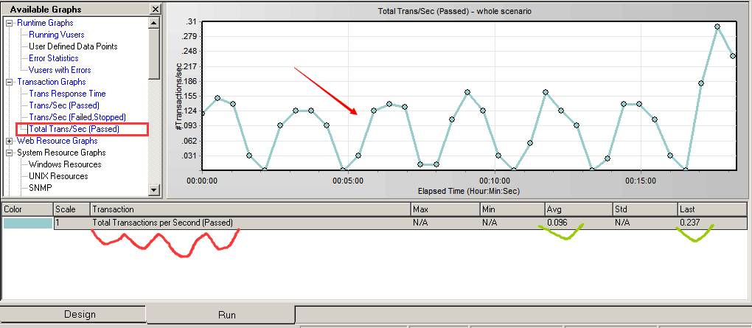Sort legend by Color column header
The width and height of the screenshot is (752, 328).
pyautogui.click(x=27, y=209)
